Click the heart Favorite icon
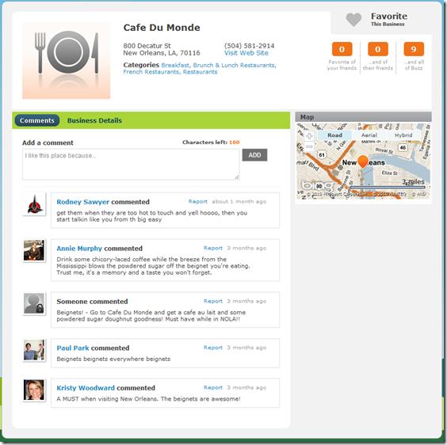 point(353,20)
